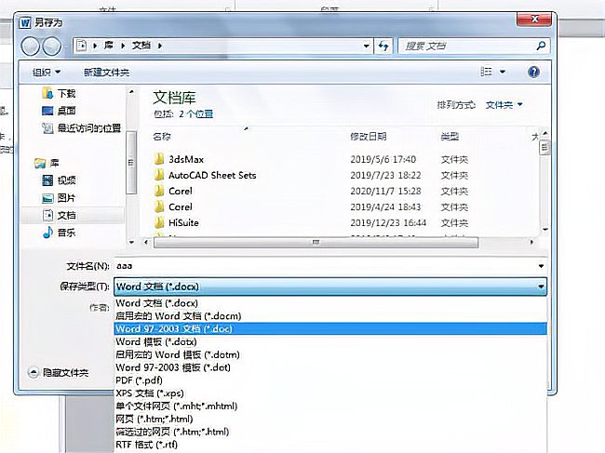
Task: Click file list scrollbar down arrow
Action: (x=544, y=230)
